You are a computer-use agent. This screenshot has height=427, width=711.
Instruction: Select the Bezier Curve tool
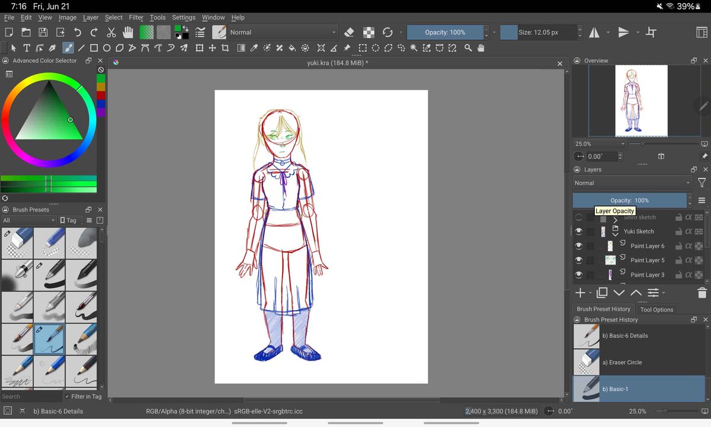click(x=145, y=48)
